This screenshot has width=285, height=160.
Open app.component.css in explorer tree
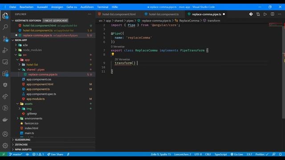(x=39, y=79)
